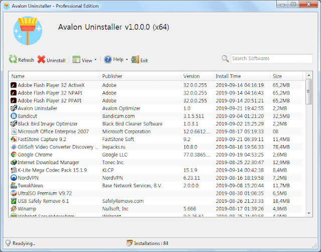Click the Exit button label
Viewport: 321px width, 252px height.
144,60
